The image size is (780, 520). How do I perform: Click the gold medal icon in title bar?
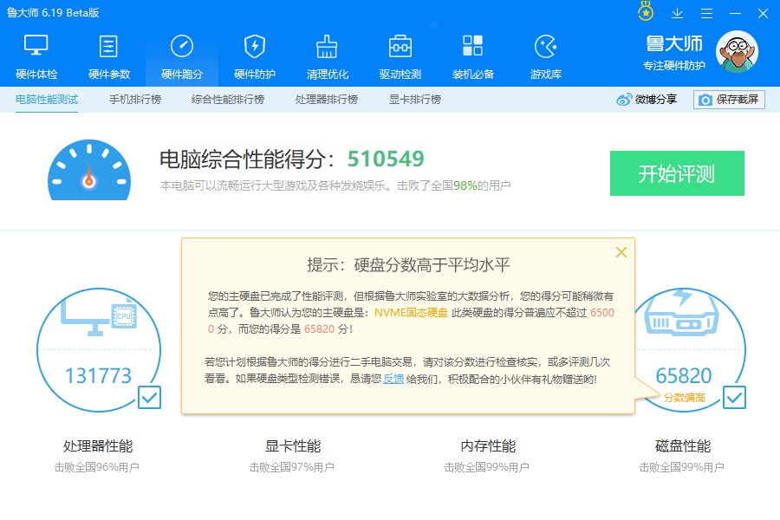coord(646,12)
